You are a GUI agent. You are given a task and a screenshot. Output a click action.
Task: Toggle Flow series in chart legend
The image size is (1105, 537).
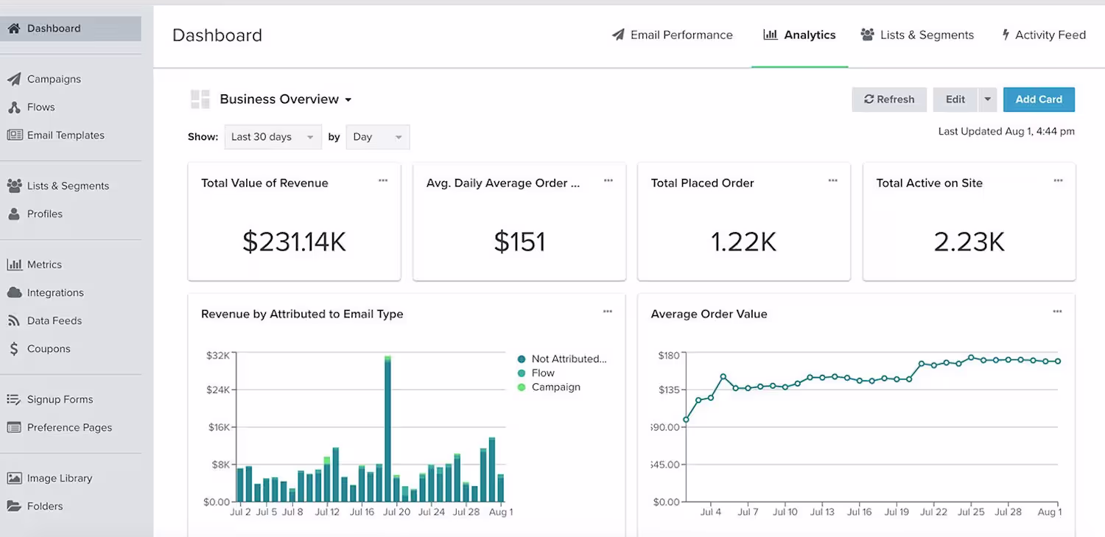point(536,373)
